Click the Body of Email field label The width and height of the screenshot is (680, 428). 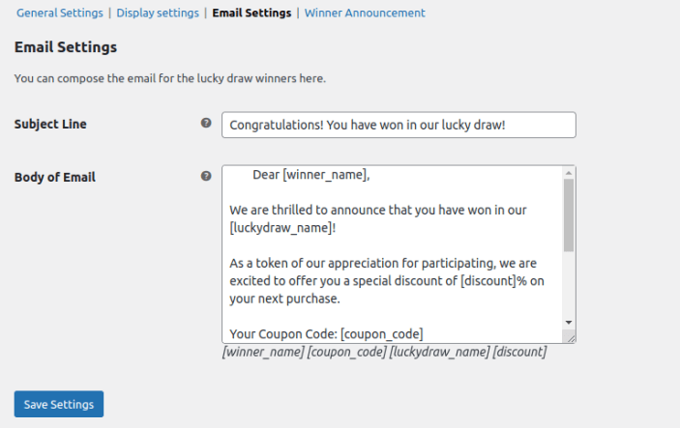coord(55,178)
